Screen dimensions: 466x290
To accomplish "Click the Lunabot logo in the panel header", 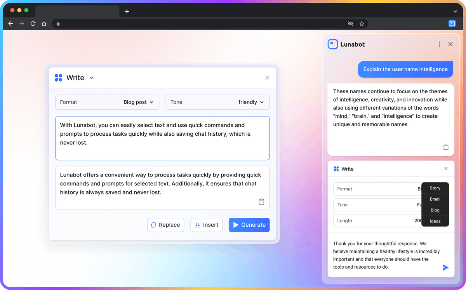I will [332, 44].
